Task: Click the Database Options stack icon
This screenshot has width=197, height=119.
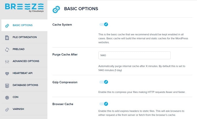Action: [x=7, y=86]
